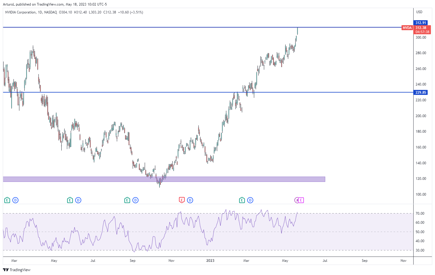Click the 'O304.10' open value in the legend
The height and width of the screenshot is (275, 435).
[65, 12]
